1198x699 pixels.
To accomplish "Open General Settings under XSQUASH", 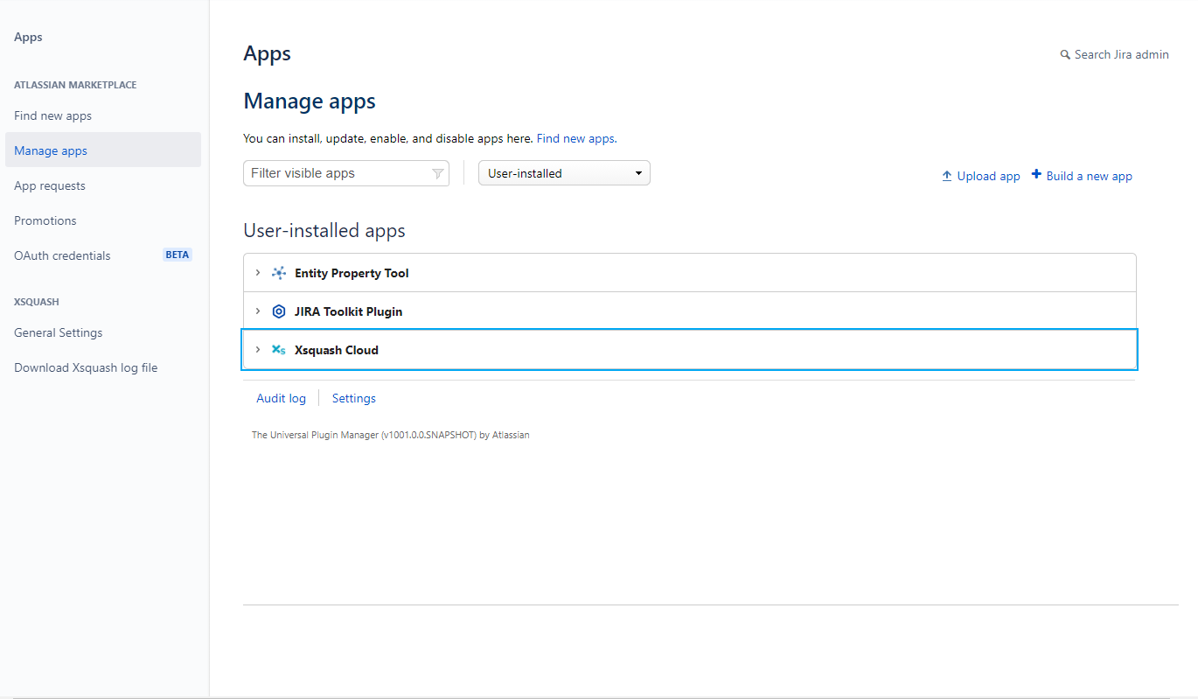I will click(x=58, y=332).
